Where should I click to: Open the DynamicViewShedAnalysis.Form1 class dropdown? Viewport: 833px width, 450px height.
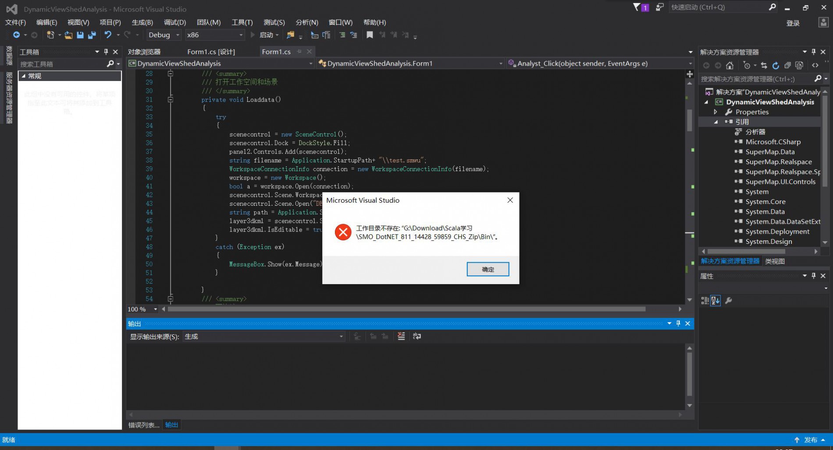411,63
